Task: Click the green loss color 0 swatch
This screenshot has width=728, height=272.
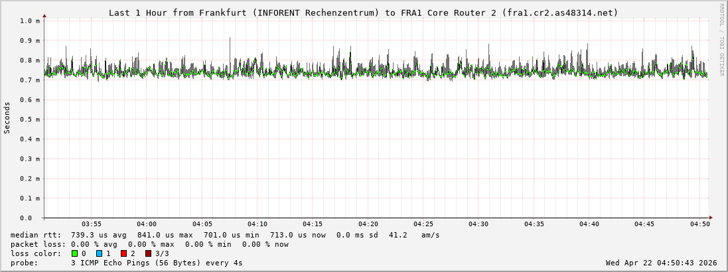Action: click(74, 253)
